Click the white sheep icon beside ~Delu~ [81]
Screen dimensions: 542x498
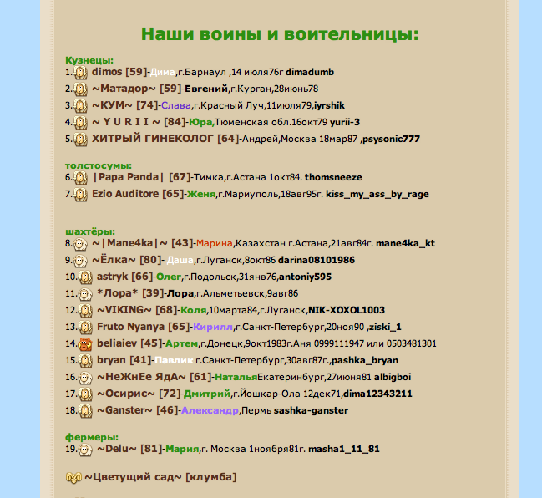click(x=85, y=450)
